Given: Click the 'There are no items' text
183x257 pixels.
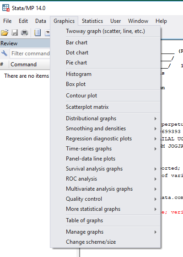Looking at the screenshot, I should pos(27,76).
